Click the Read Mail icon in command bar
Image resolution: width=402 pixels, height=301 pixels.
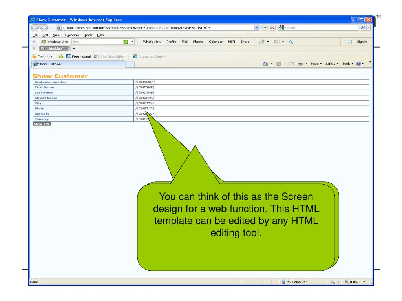[291, 64]
